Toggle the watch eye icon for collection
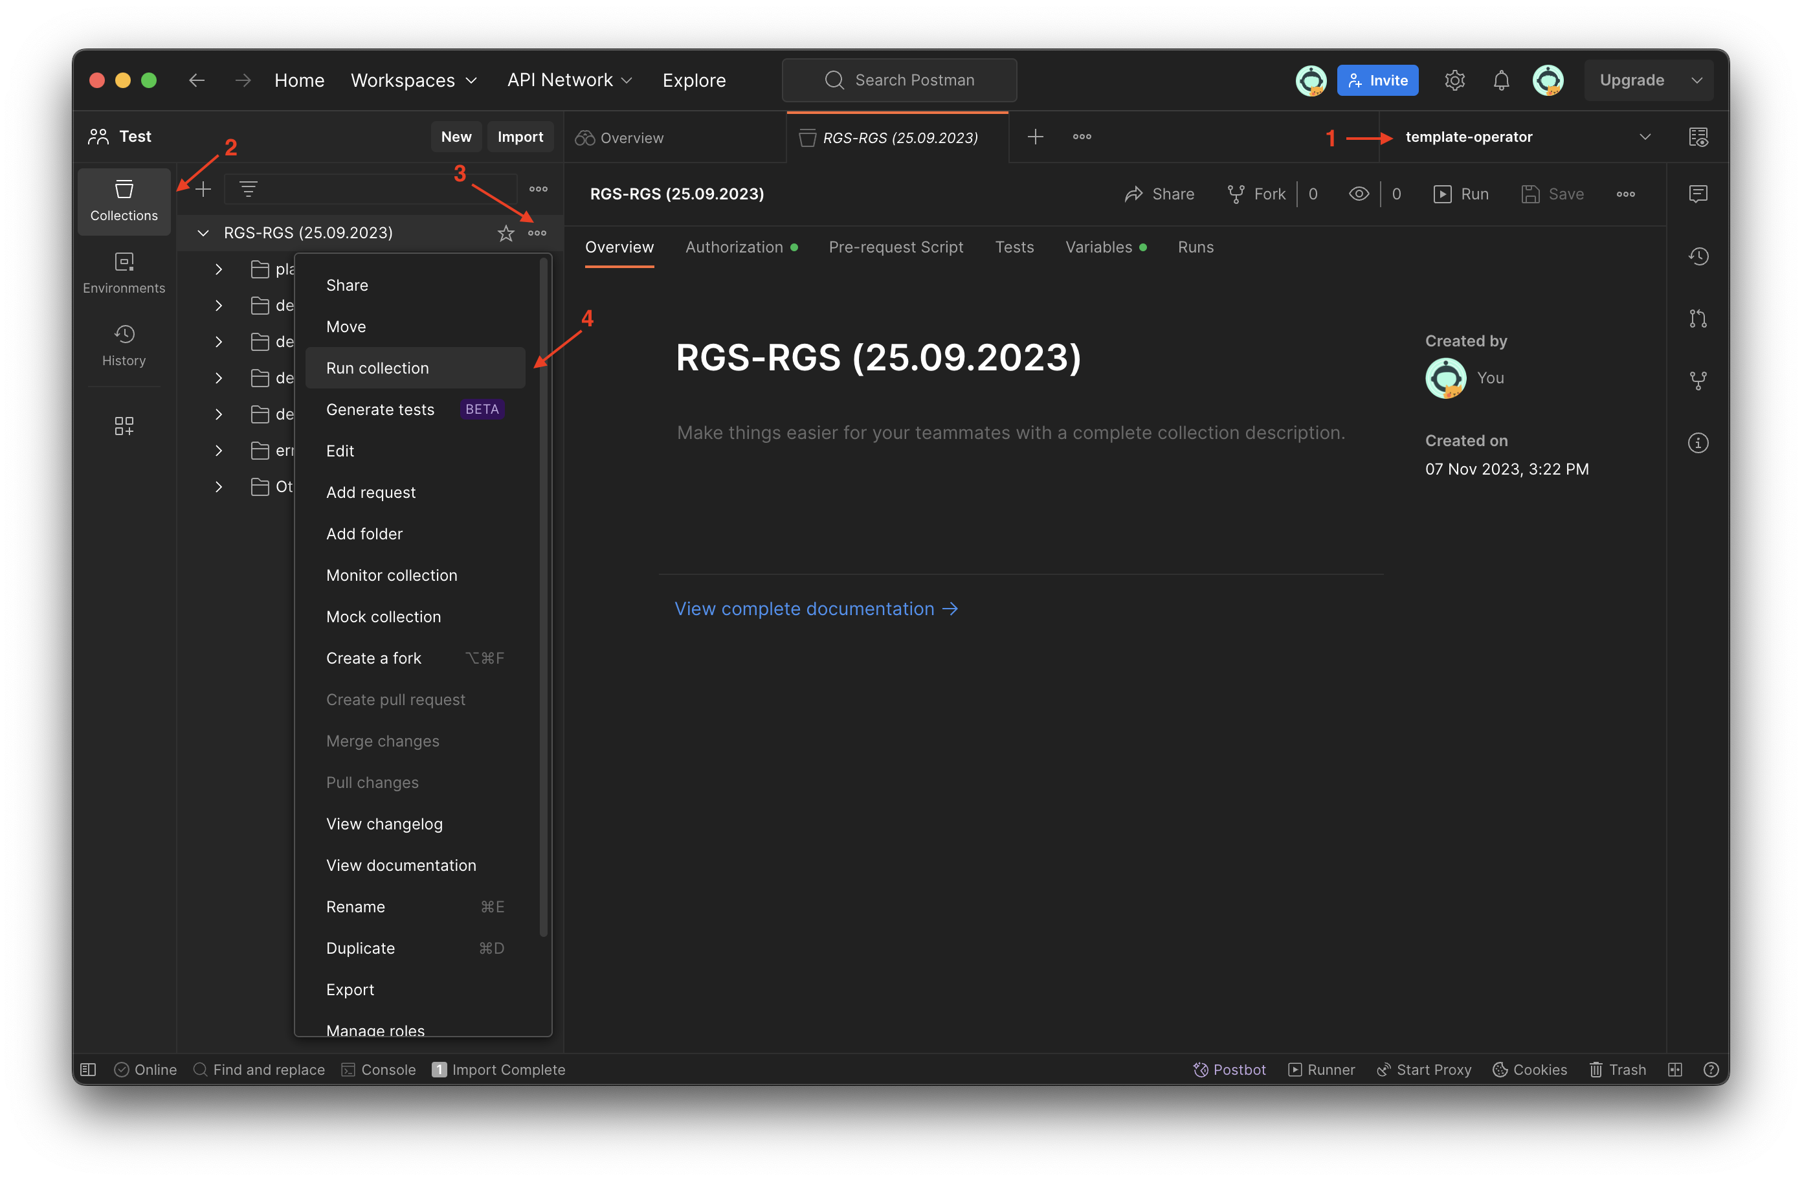 (1359, 194)
